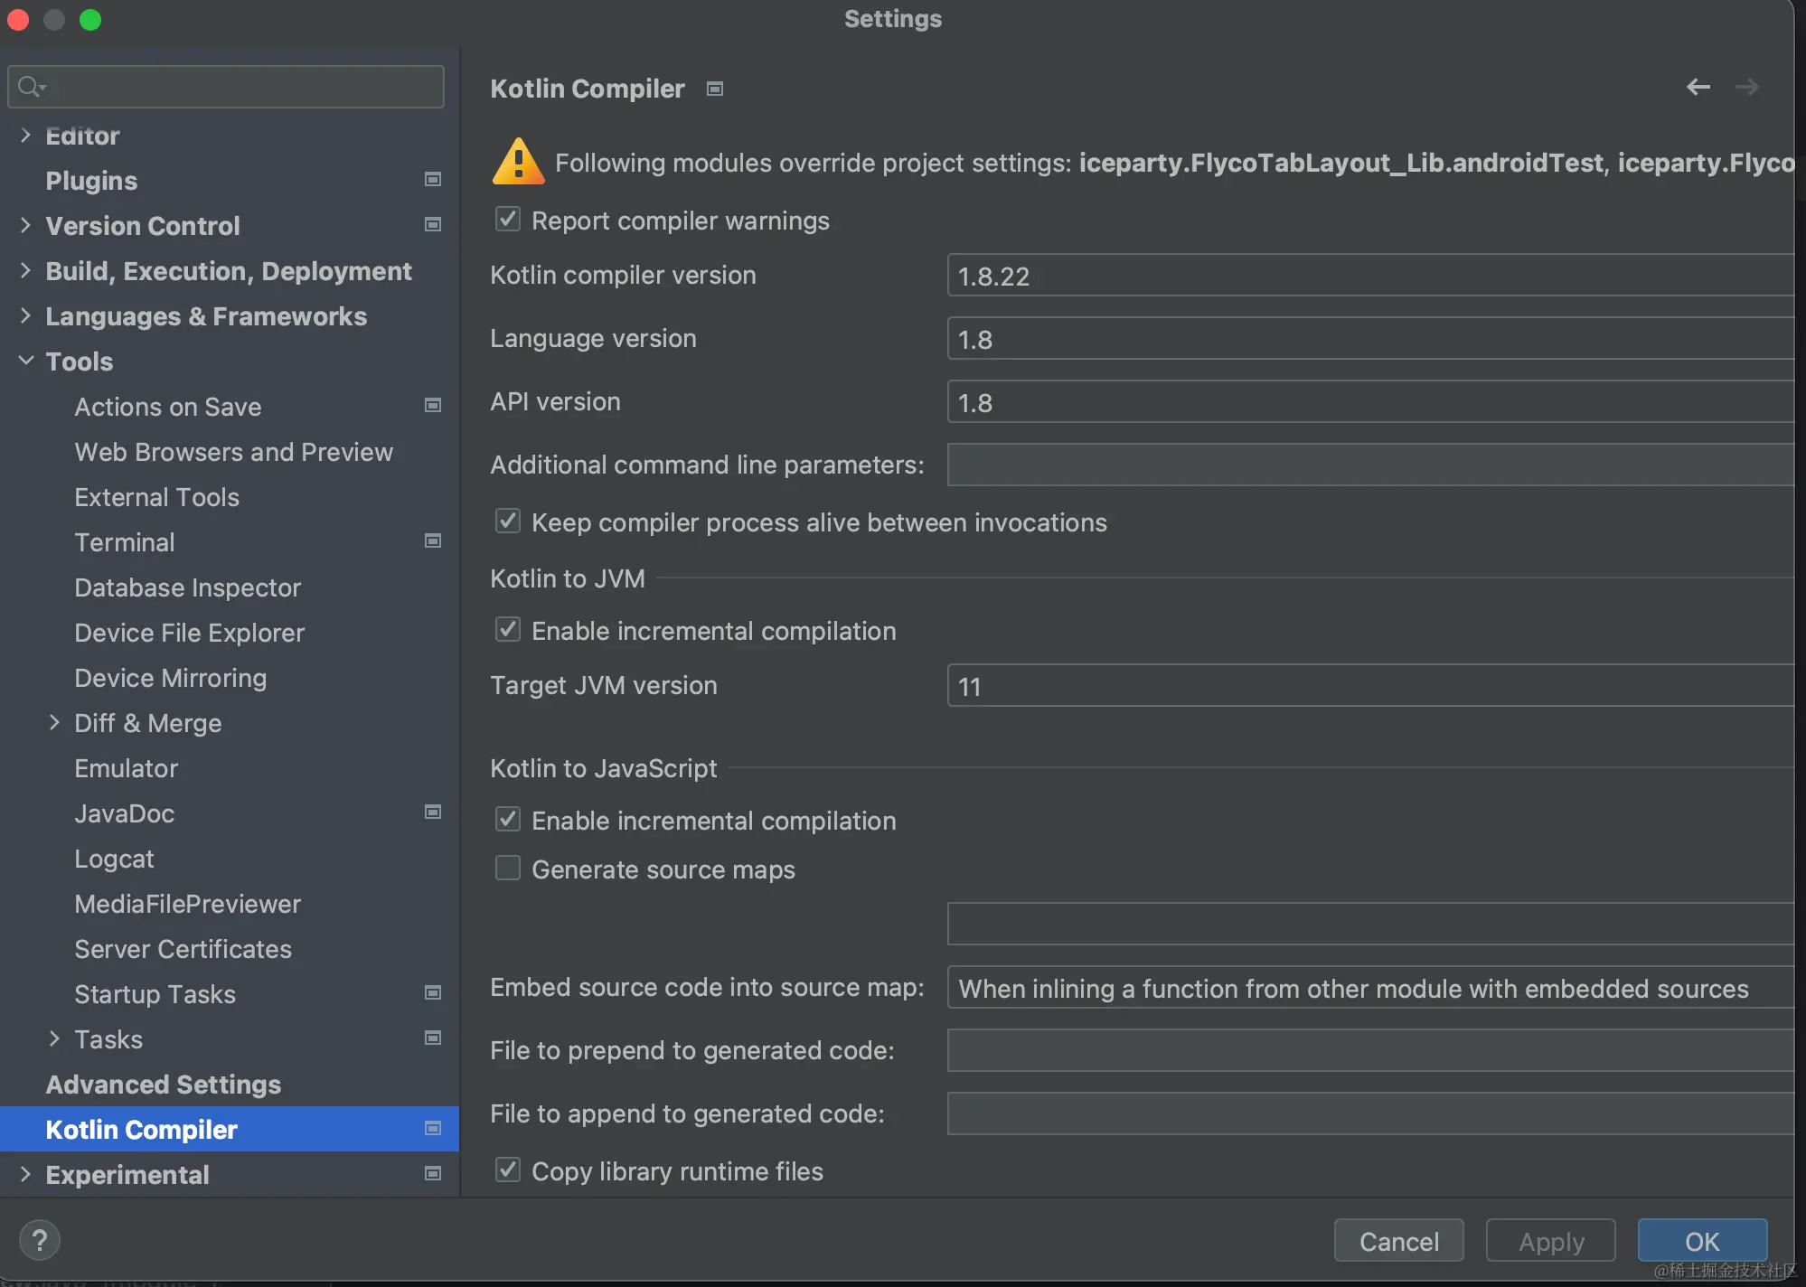Click project settings icon beside Plugins
This screenshot has width=1806, height=1287.
click(x=433, y=180)
